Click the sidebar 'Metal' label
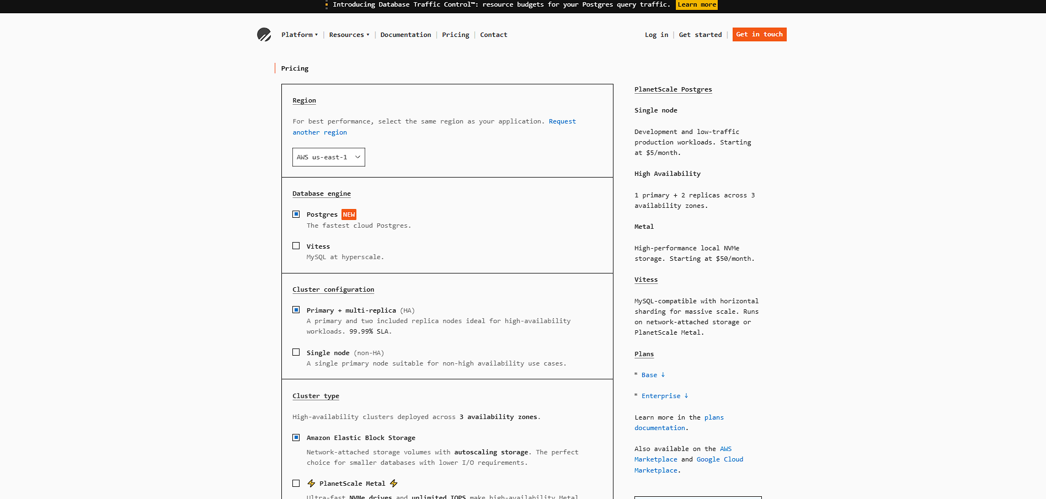 click(644, 227)
